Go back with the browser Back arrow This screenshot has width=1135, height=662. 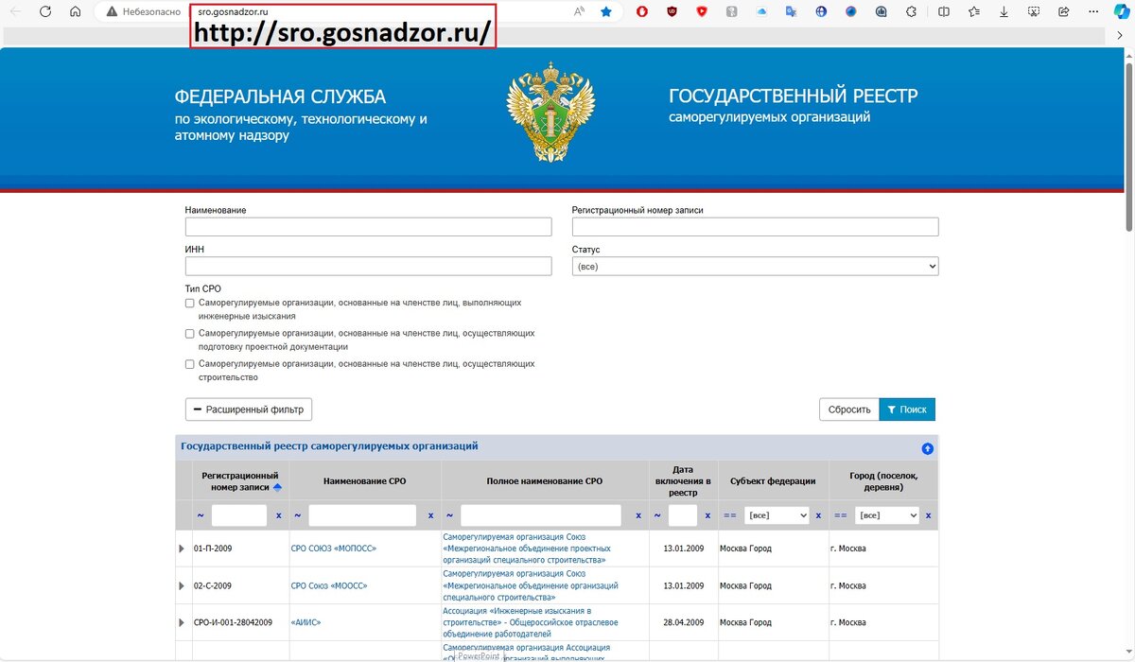pos(15,12)
